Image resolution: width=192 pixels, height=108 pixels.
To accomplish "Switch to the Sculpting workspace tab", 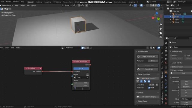I will (x=48, y=2).
